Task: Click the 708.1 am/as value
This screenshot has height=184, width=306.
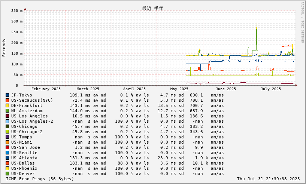Action: tap(196, 100)
